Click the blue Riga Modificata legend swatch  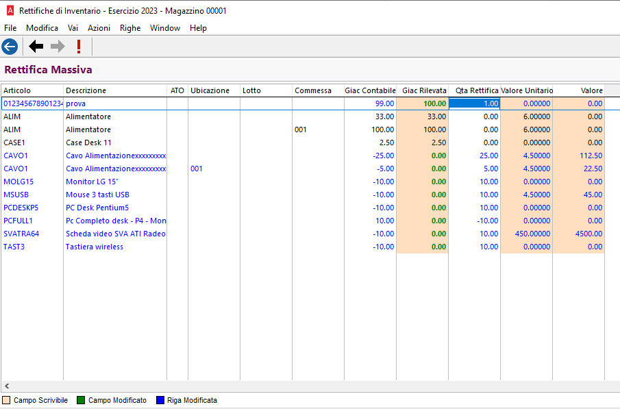[160, 400]
